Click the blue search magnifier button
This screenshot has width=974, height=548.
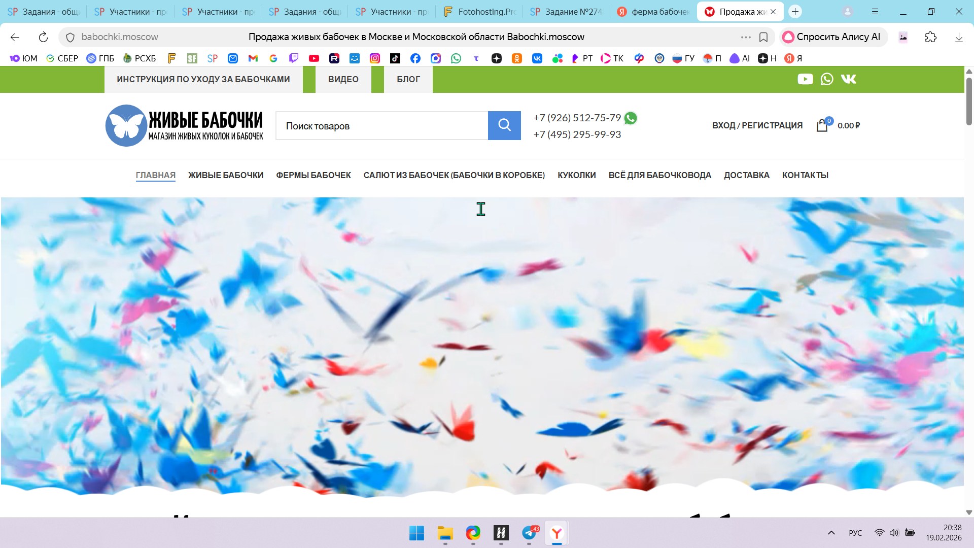pyautogui.click(x=504, y=125)
